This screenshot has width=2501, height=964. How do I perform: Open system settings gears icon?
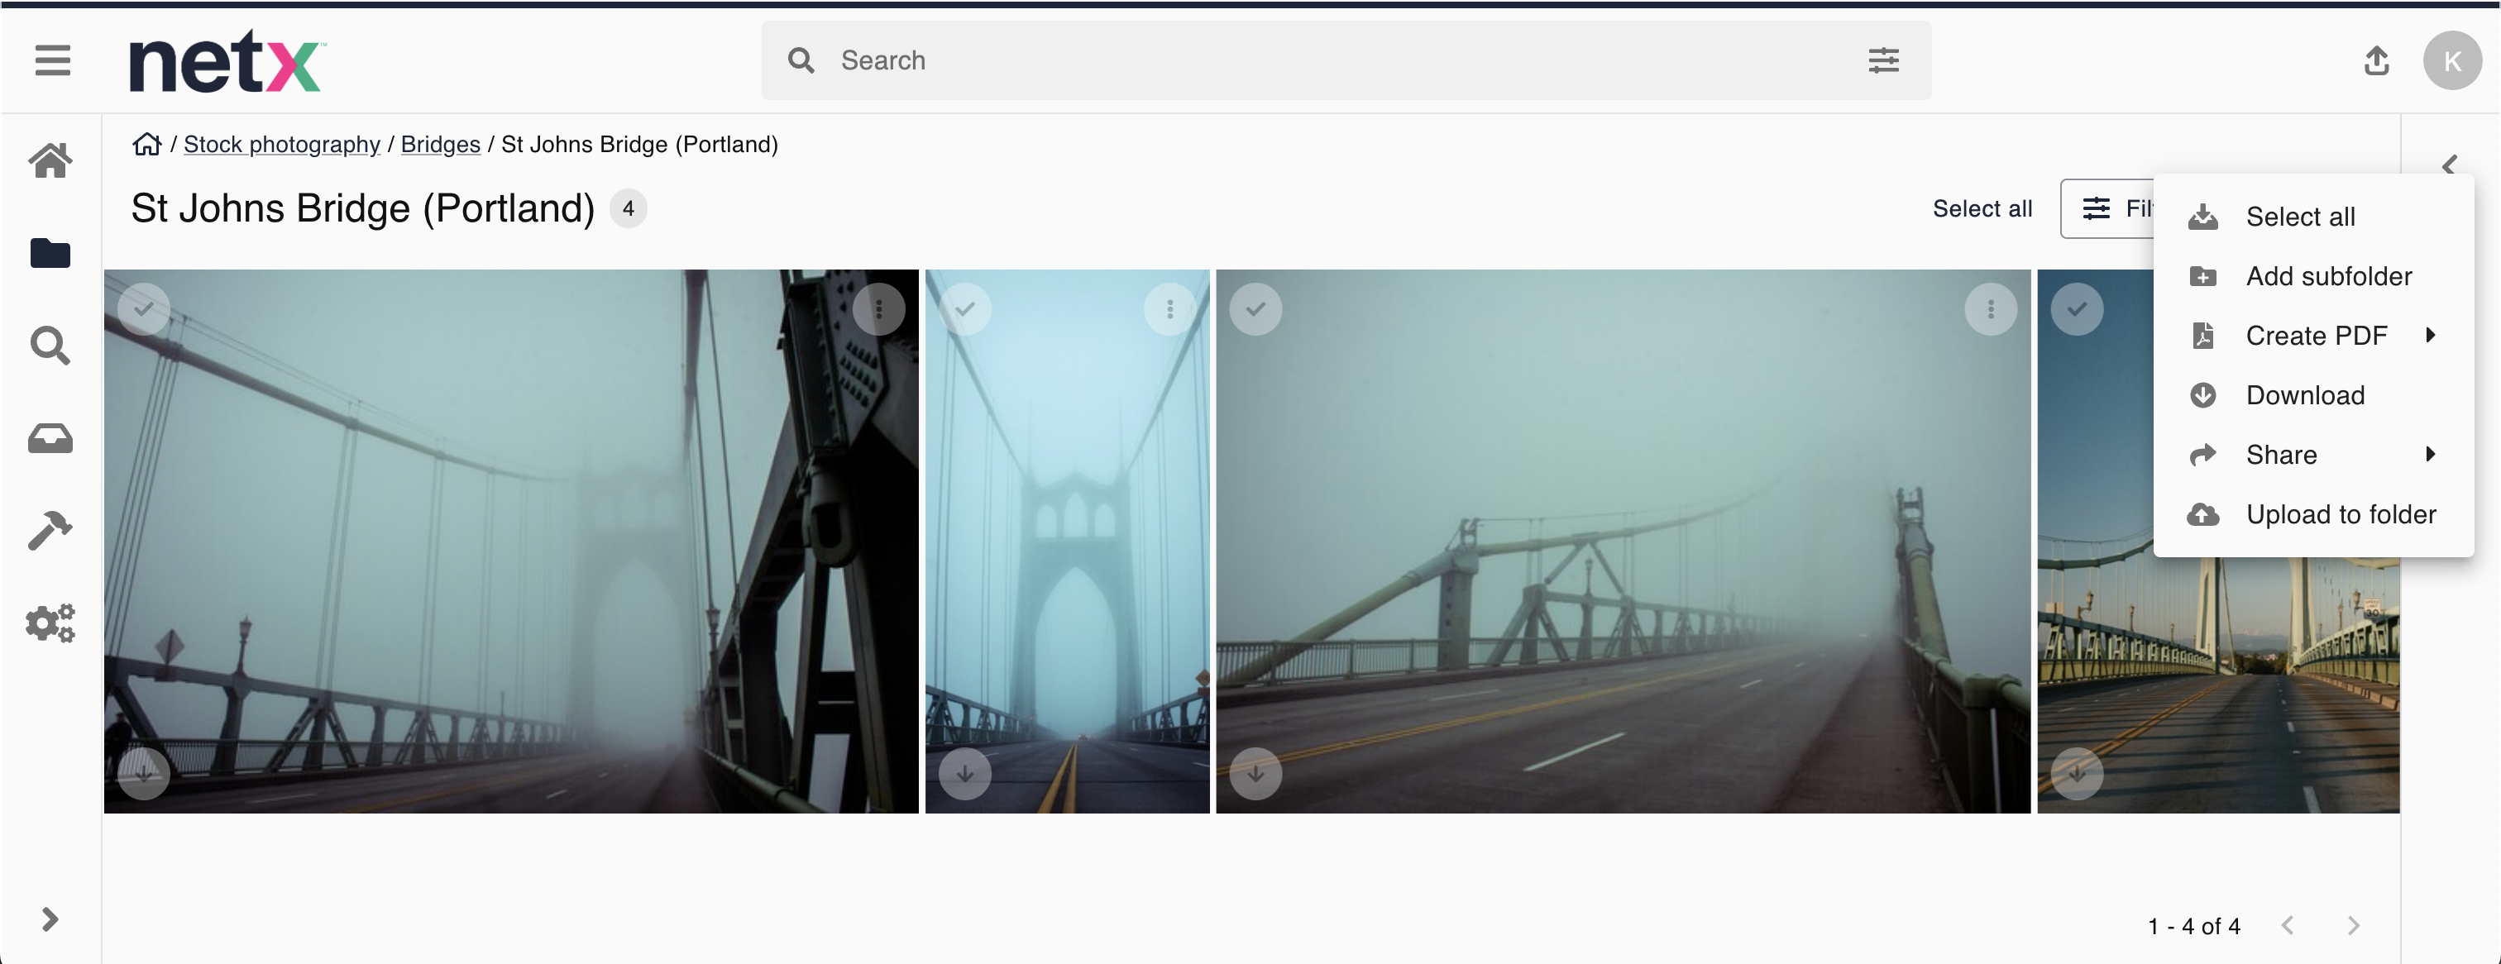50,623
